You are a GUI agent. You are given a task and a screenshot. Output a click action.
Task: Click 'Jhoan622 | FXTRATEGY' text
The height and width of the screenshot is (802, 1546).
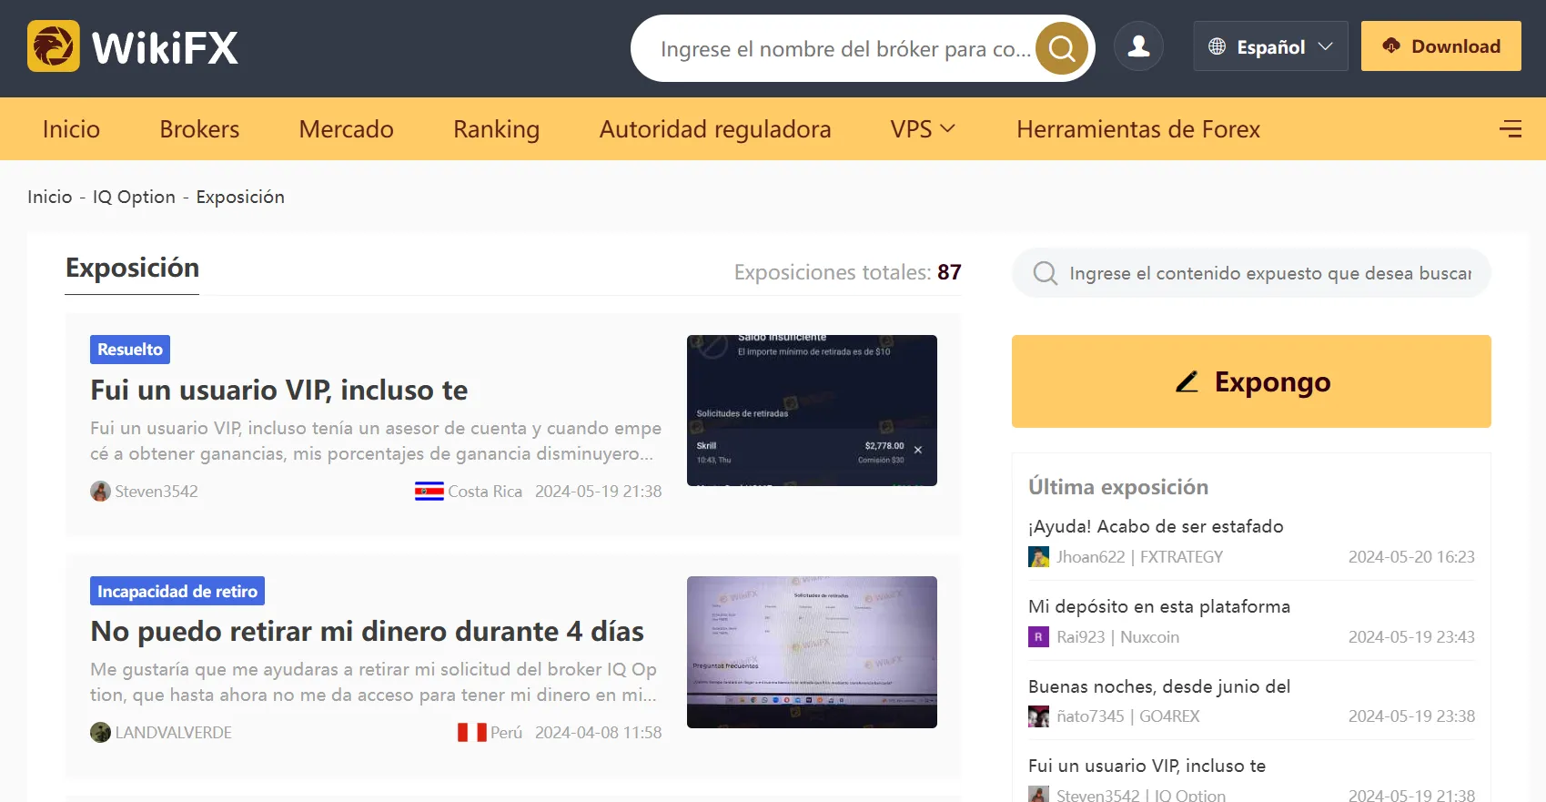1139,557
